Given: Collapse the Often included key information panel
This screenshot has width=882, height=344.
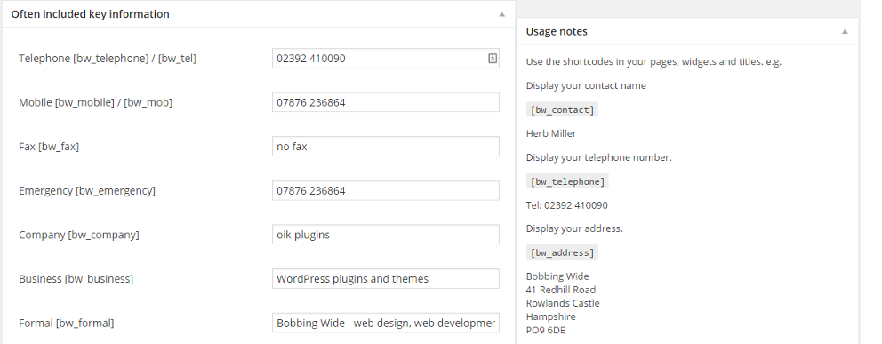Looking at the screenshot, I should [501, 14].
